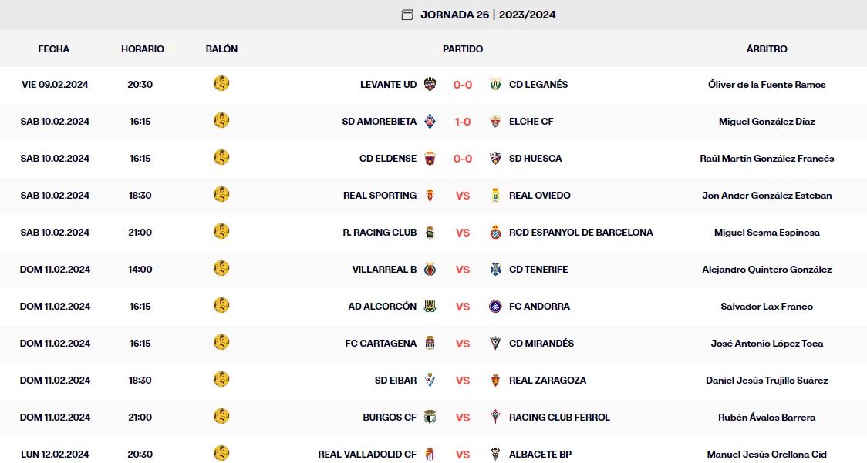
Task: Click the Real Valladolid CF team name
Action: coord(367,455)
